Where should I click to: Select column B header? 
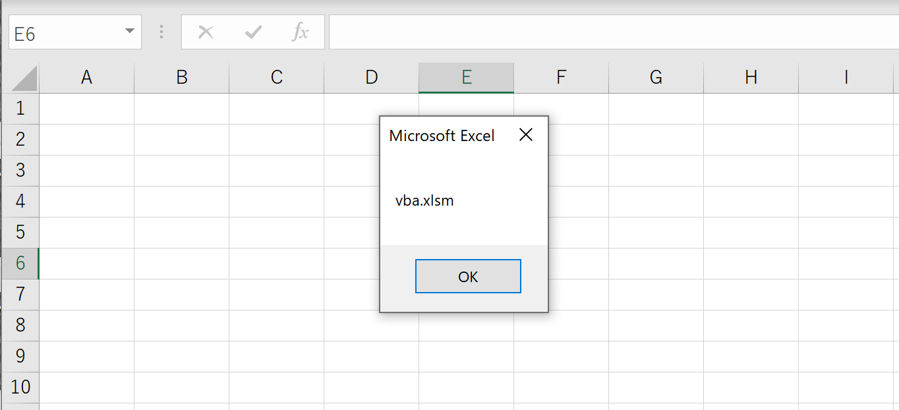click(x=182, y=78)
